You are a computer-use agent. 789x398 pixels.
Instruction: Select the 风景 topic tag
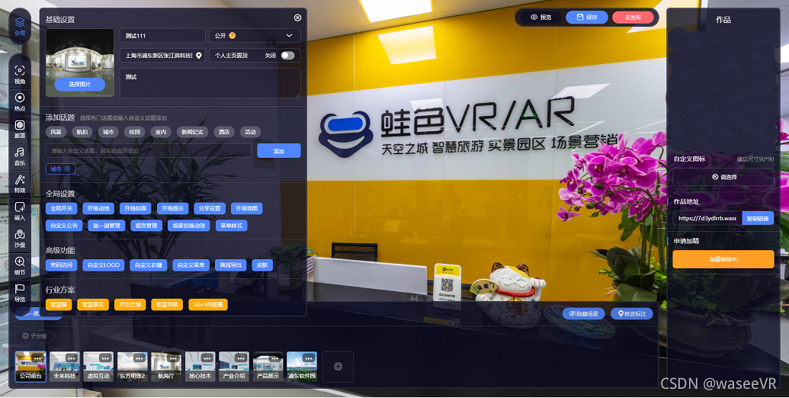click(56, 132)
